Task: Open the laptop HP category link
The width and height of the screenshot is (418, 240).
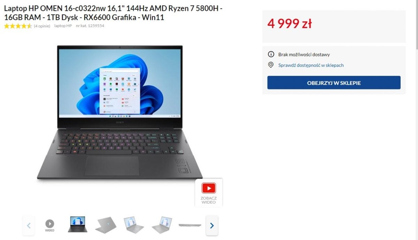Action: tap(63, 26)
